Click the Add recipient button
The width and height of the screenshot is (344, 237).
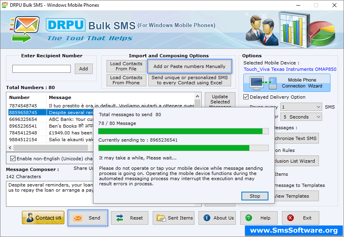click(x=84, y=69)
